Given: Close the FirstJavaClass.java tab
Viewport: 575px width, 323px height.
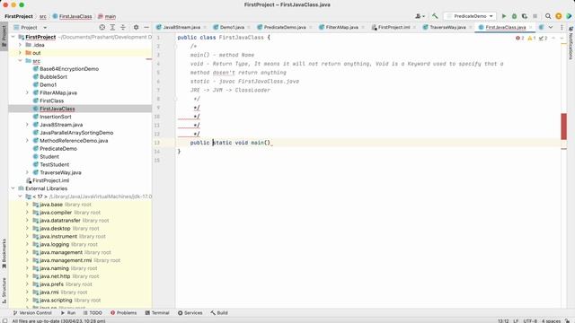Looking at the screenshot, I should pyautogui.click(x=530, y=28).
